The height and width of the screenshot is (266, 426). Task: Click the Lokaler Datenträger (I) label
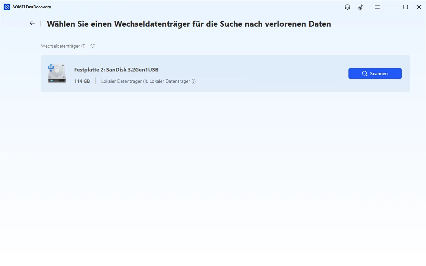pos(124,81)
